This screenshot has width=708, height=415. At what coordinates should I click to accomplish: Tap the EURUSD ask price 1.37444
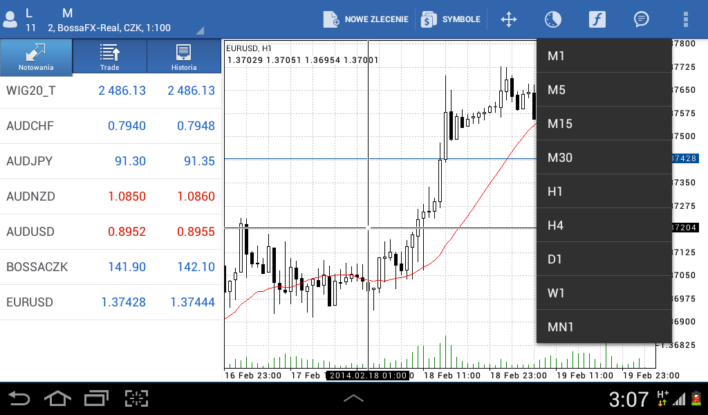click(x=192, y=302)
